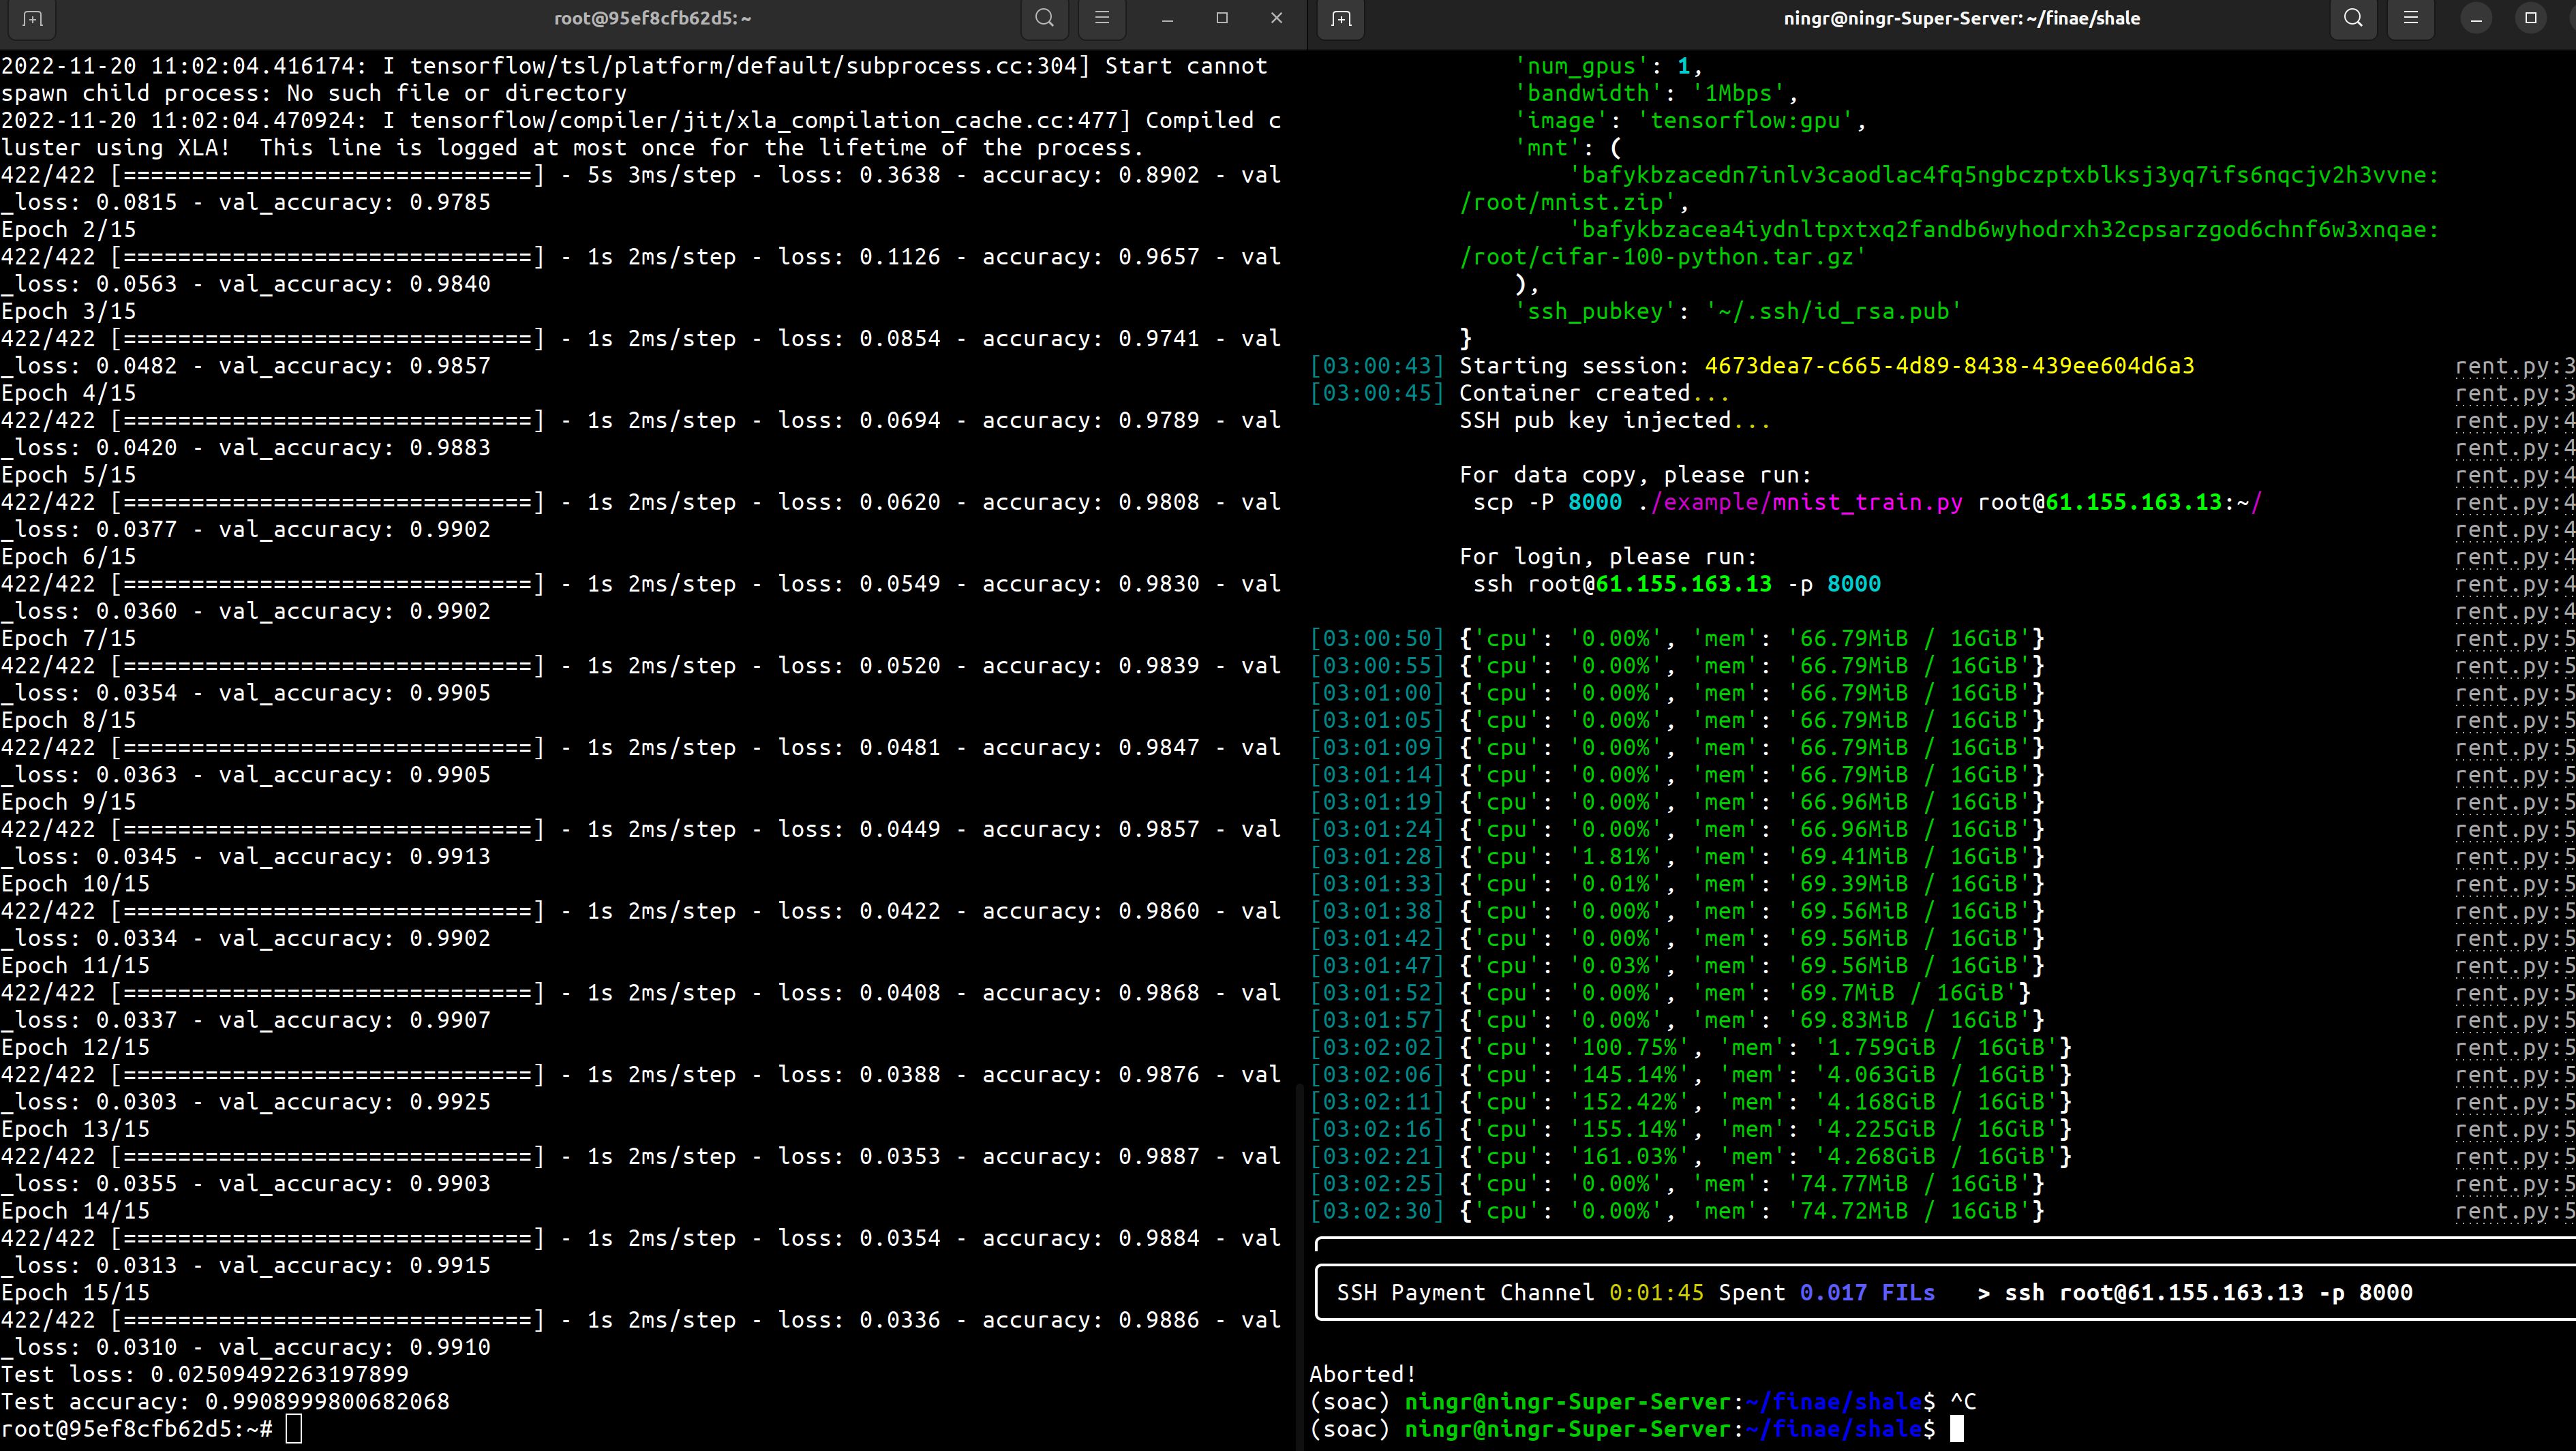Maximize the left terminal window
Screen dimensions: 2576x1451
pyautogui.click(x=1222, y=18)
